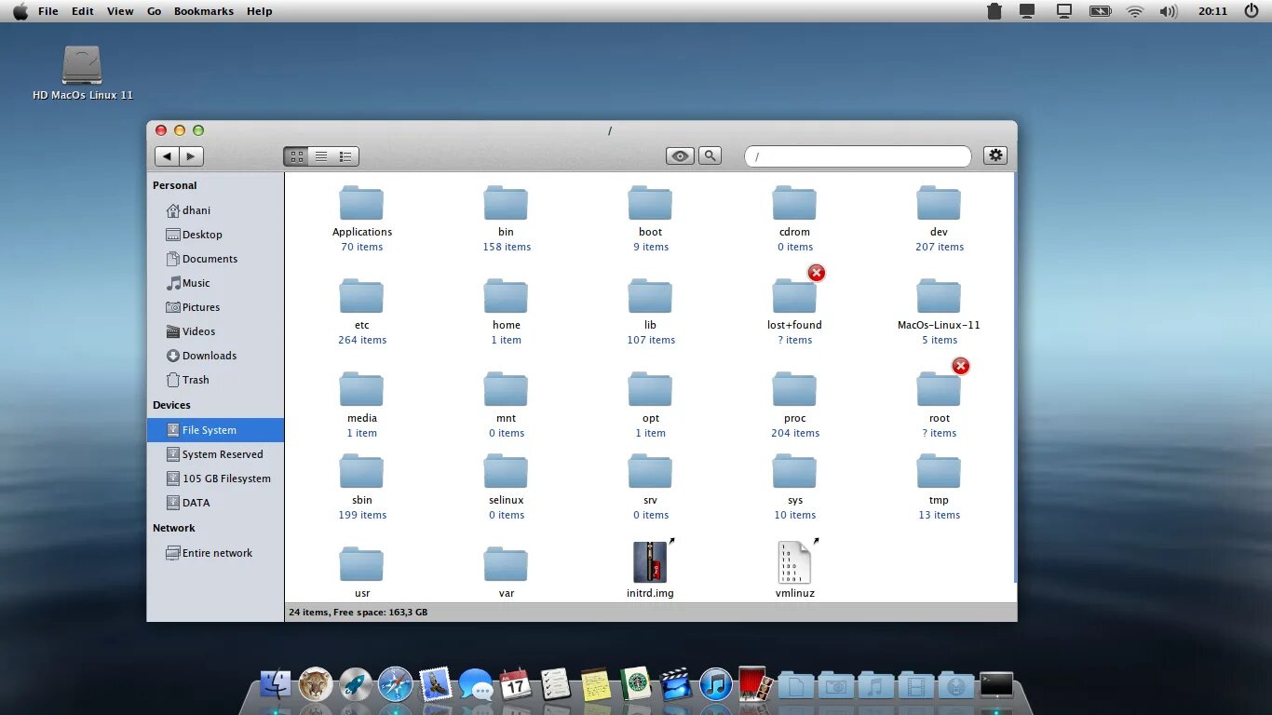1272x715 pixels.
Task: Open Music in sidebar
Action: click(x=188, y=283)
